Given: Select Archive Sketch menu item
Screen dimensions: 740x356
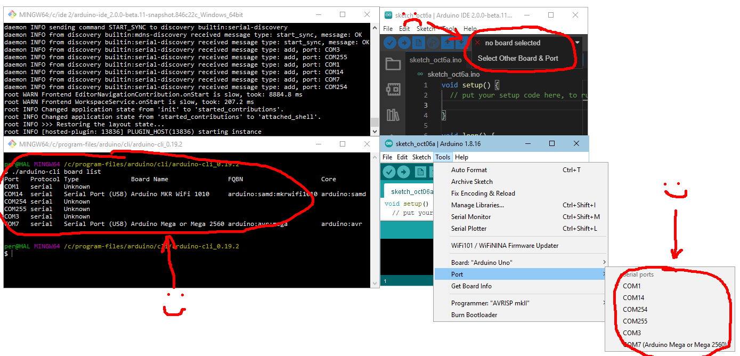Looking at the screenshot, I should [521, 181].
